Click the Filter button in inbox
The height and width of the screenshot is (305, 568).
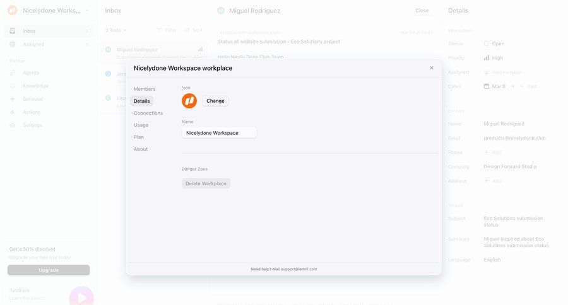pos(167,30)
